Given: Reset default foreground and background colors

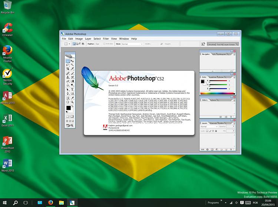Looking at the screenshot, I should (67, 112).
